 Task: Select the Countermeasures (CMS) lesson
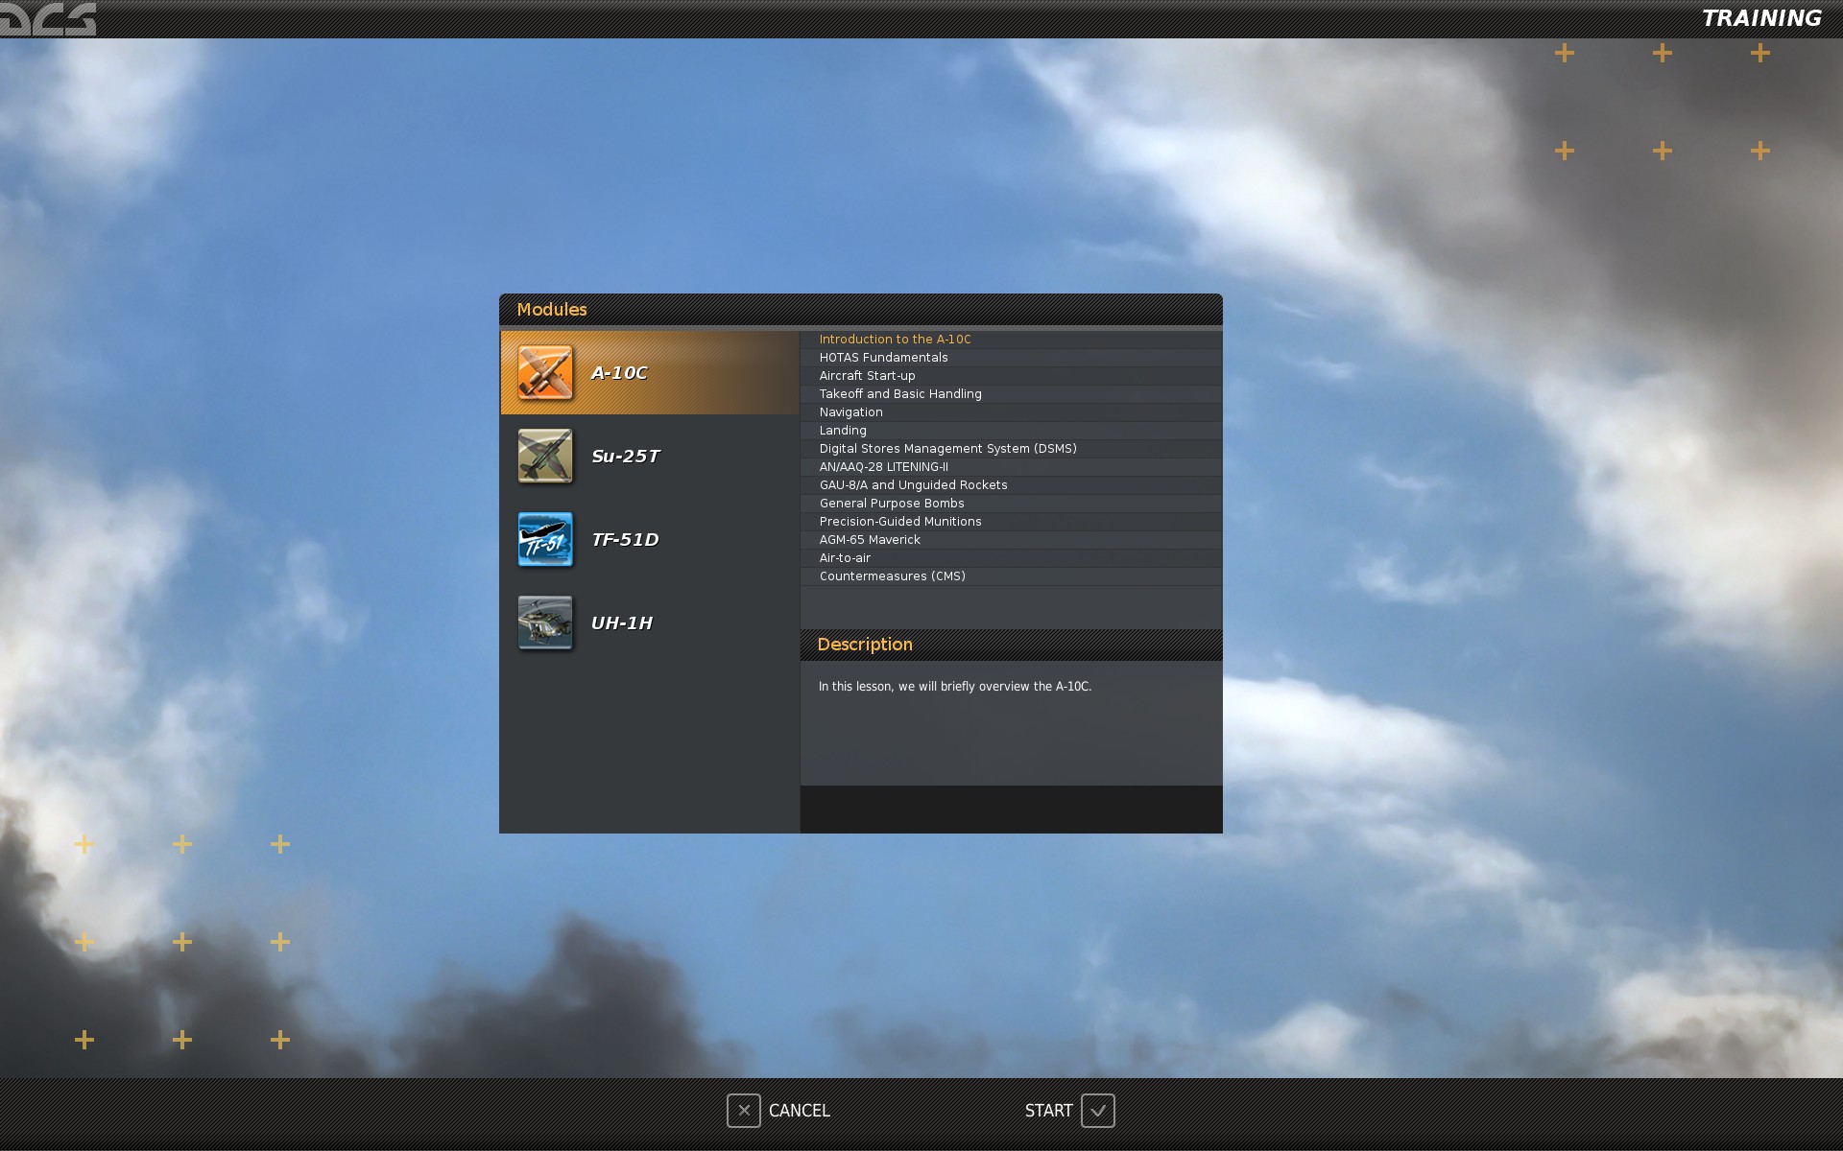pos(1011,576)
